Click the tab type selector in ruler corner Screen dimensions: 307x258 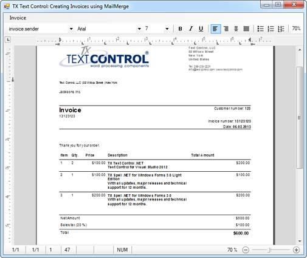tap(8, 39)
